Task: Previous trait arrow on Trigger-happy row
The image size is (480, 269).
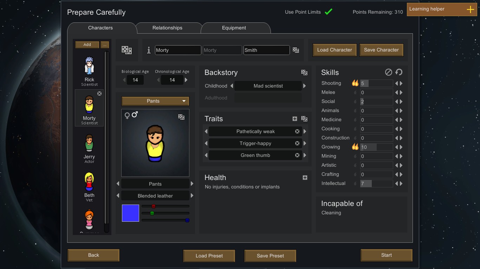Action: tap(206, 143)
